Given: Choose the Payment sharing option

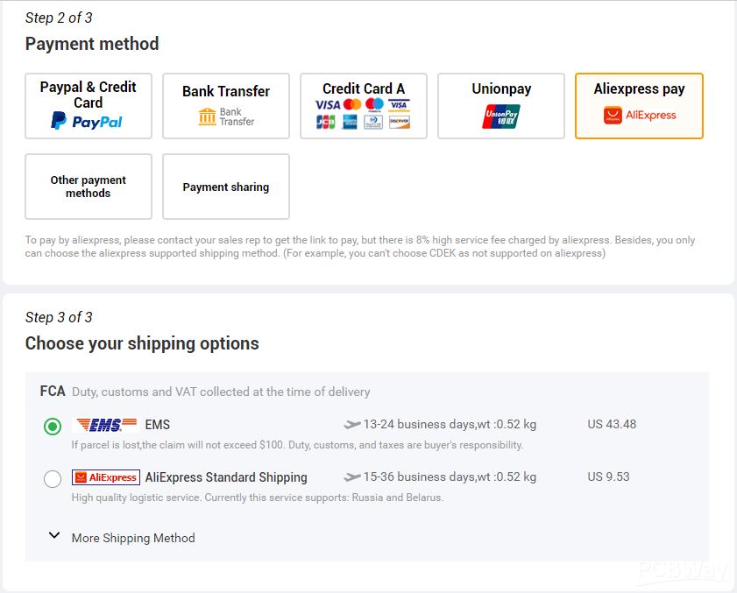Looking at the screenshot, I should click(226, 187).
